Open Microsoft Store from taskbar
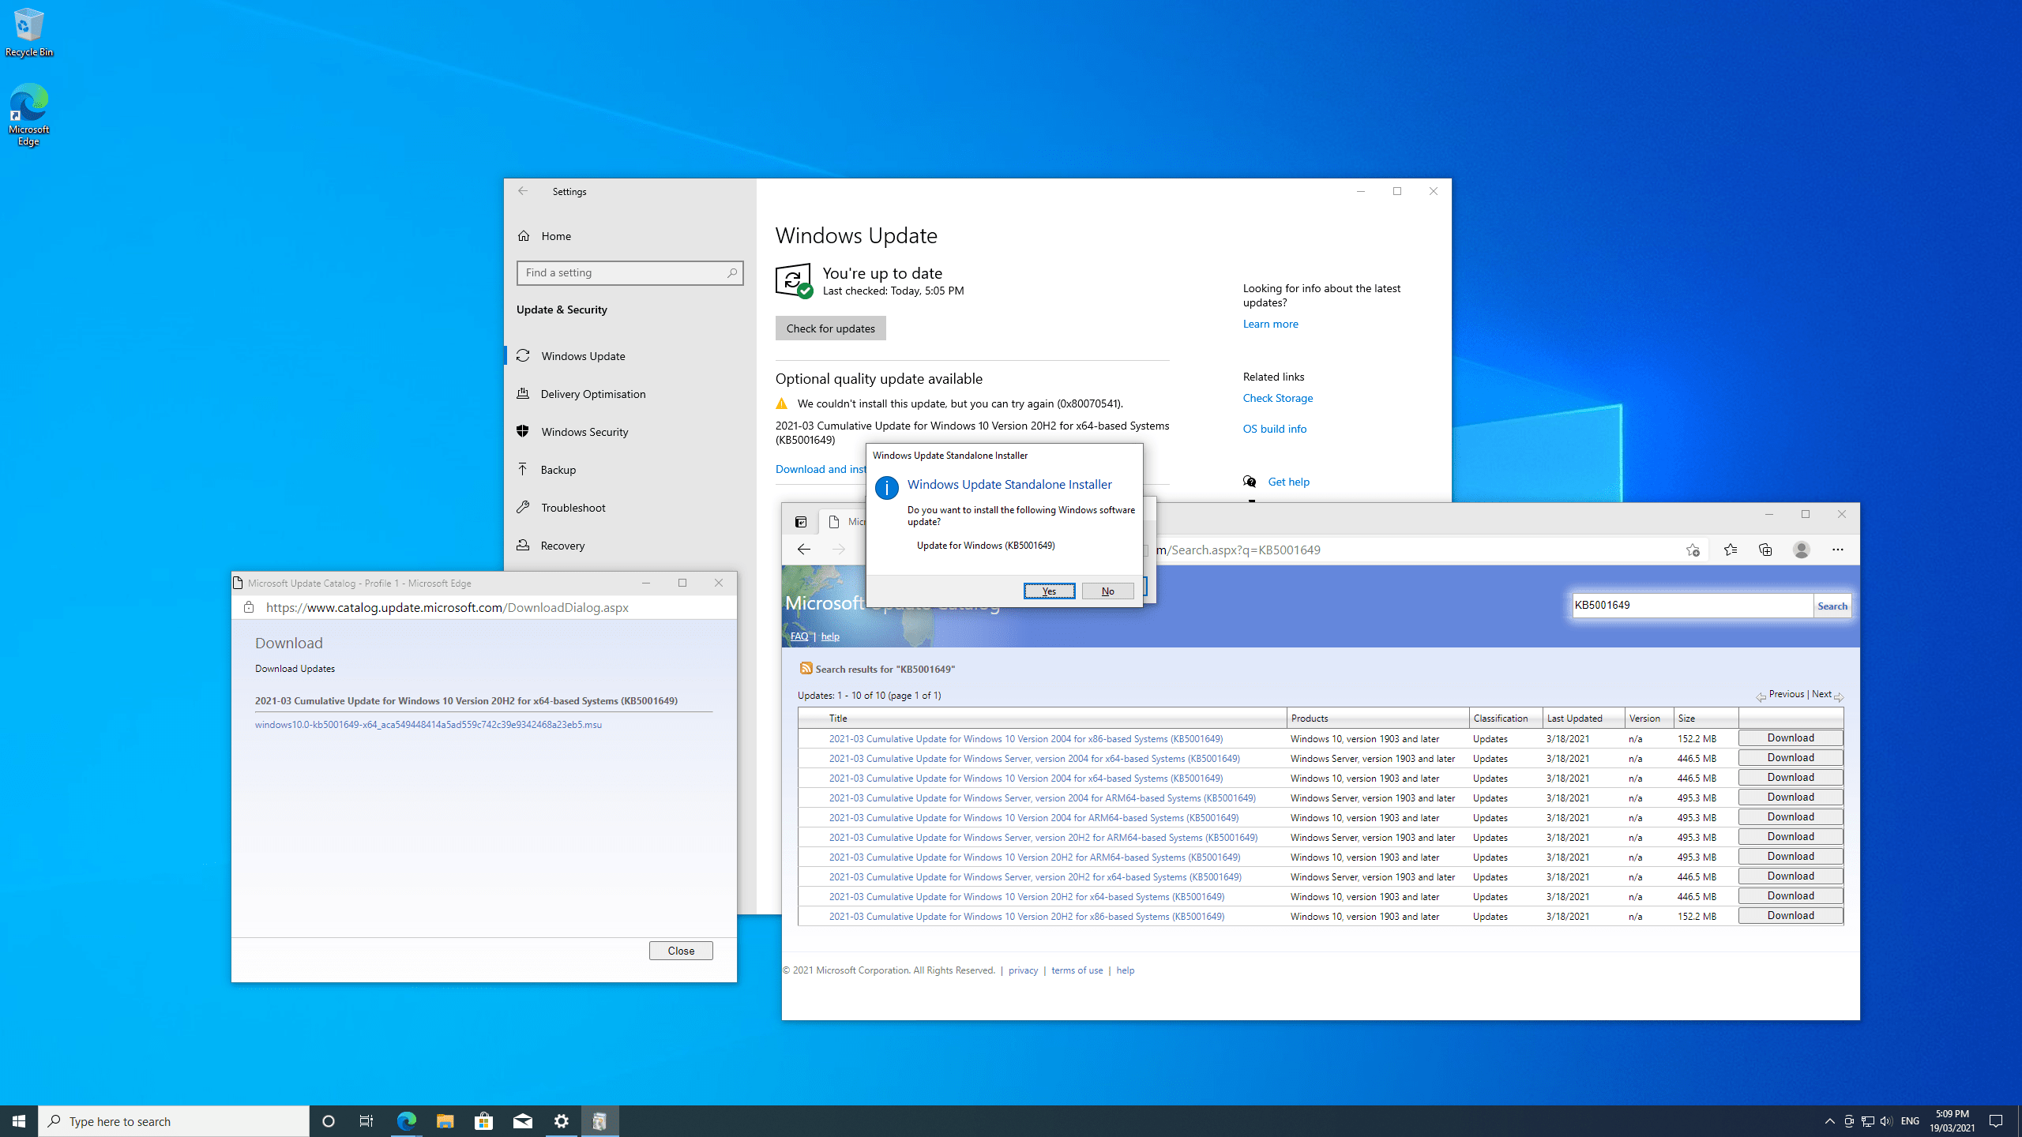2022x1137 pixels. point(483,1121)
